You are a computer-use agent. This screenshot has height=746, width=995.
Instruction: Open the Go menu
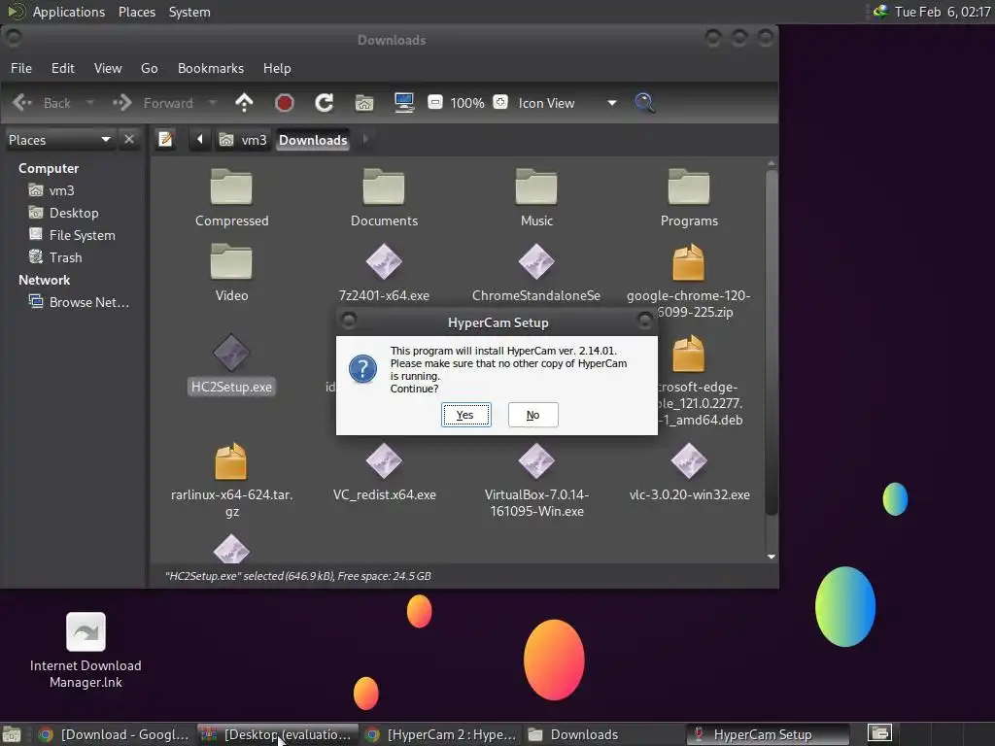point(149,68)
